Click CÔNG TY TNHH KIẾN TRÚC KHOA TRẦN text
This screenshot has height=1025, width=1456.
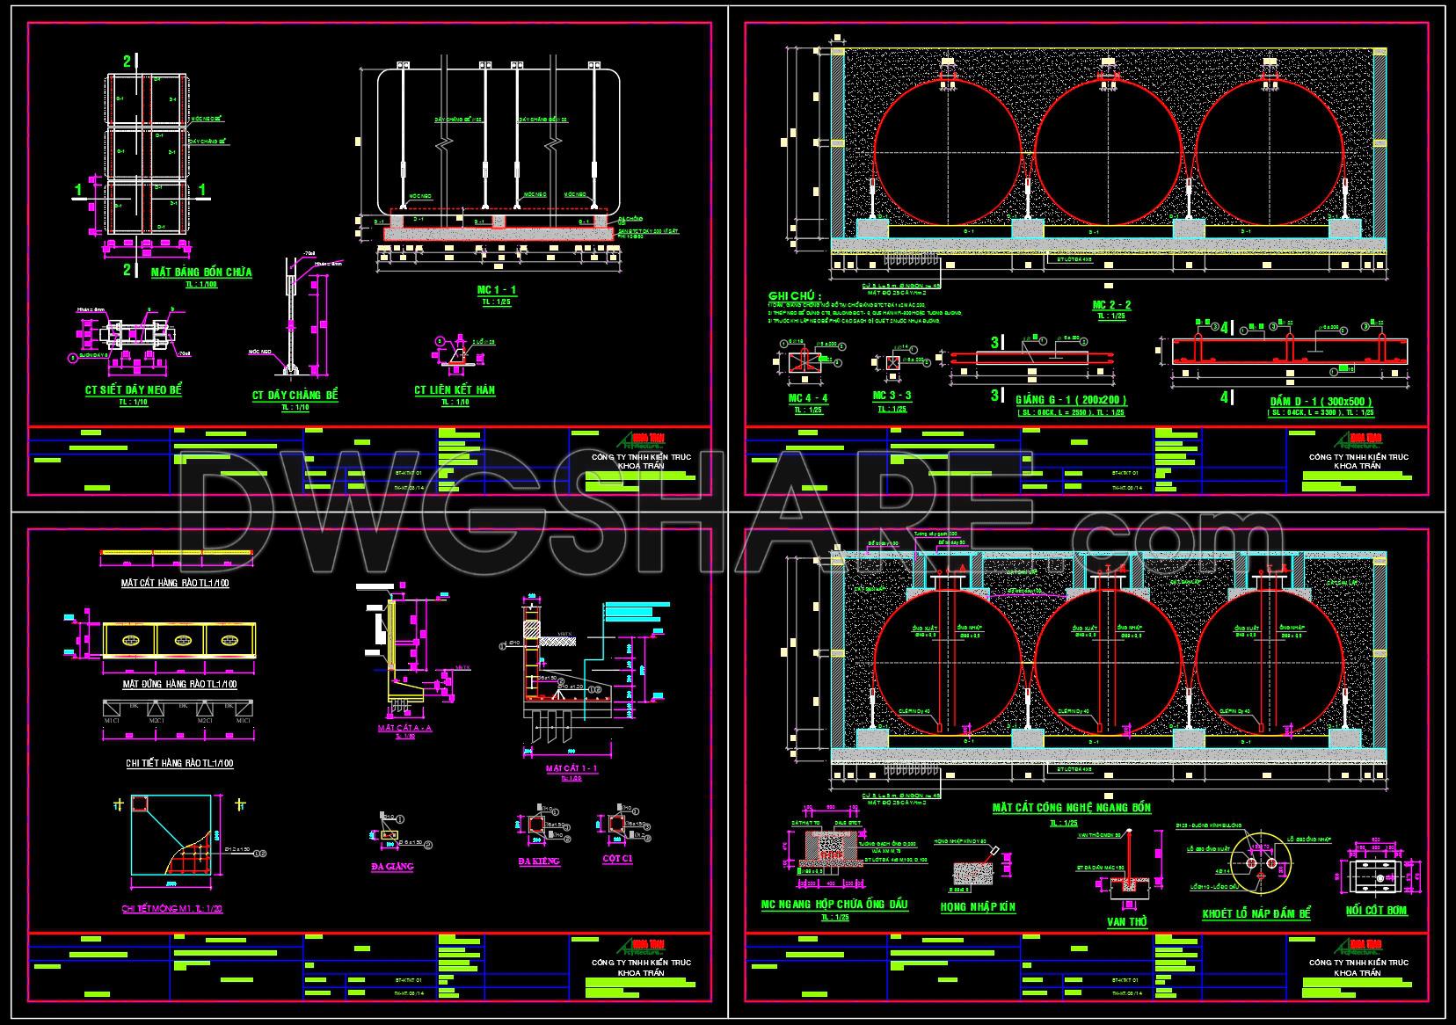pos(642,459)
